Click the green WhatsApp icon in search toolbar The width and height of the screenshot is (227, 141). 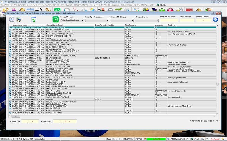pos(56,19)
